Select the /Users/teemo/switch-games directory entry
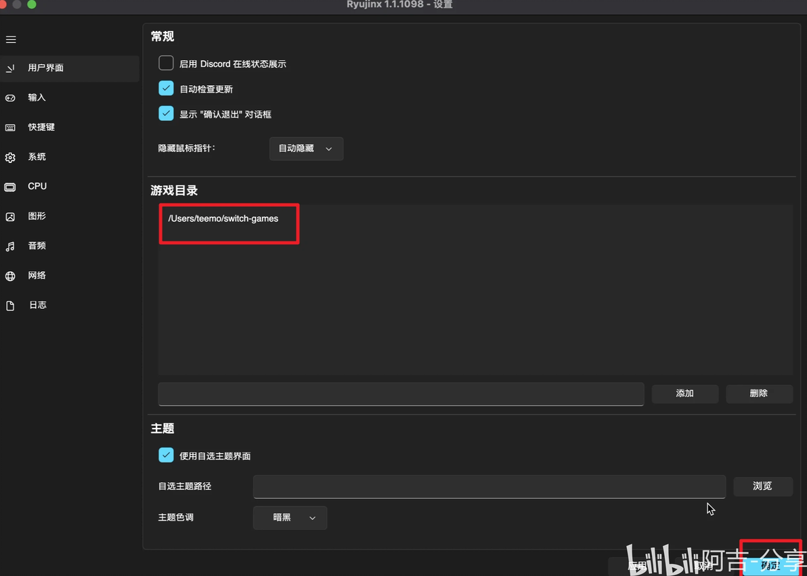The width and height of the screenshot is (807, 576). click(223, 219)
